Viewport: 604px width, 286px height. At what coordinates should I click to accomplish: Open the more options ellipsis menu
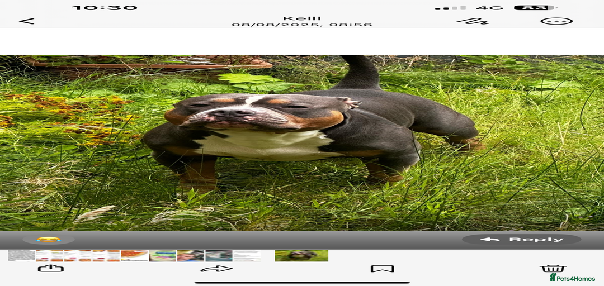[x=556, y=21]
